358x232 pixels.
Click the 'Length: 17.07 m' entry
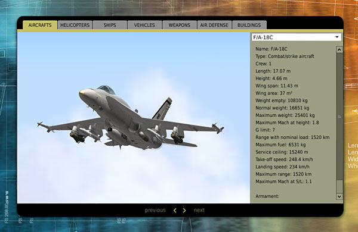(x=273, y=71)
